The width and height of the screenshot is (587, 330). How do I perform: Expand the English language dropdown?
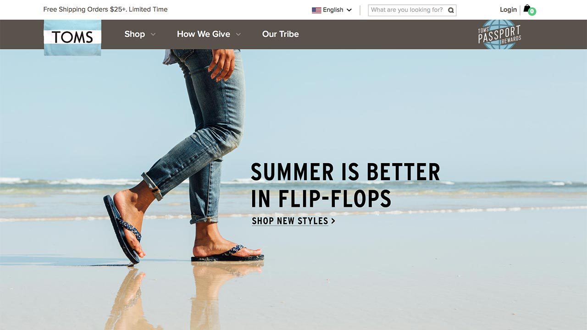(349, 10)
